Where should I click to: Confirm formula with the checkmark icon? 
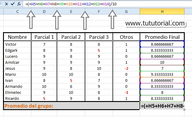pos(13,4)
